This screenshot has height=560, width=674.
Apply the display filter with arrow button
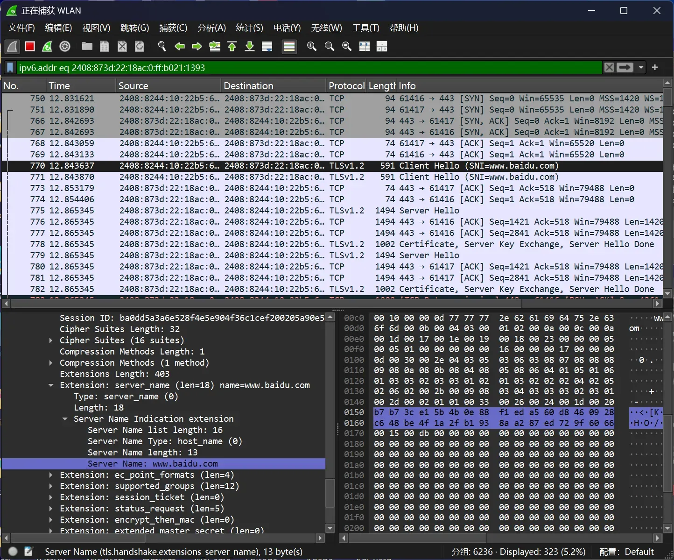point(625,68)
